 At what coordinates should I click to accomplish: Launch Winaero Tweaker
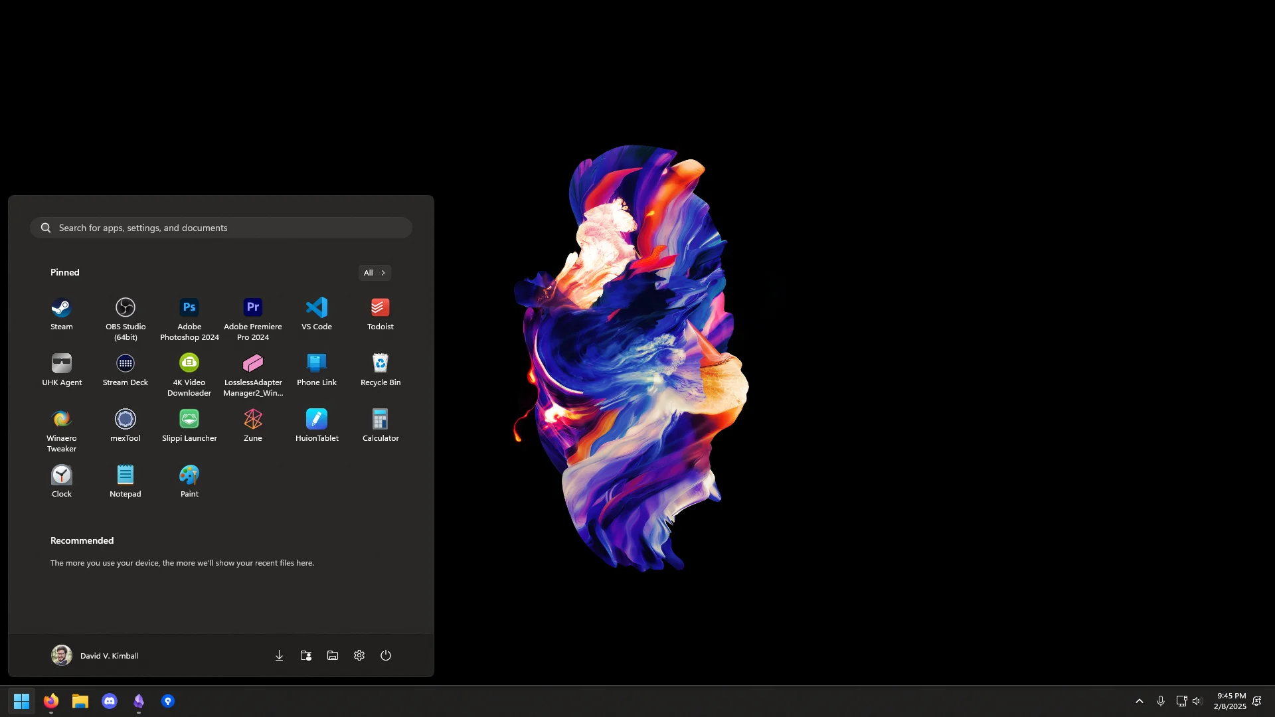[61, 425]
